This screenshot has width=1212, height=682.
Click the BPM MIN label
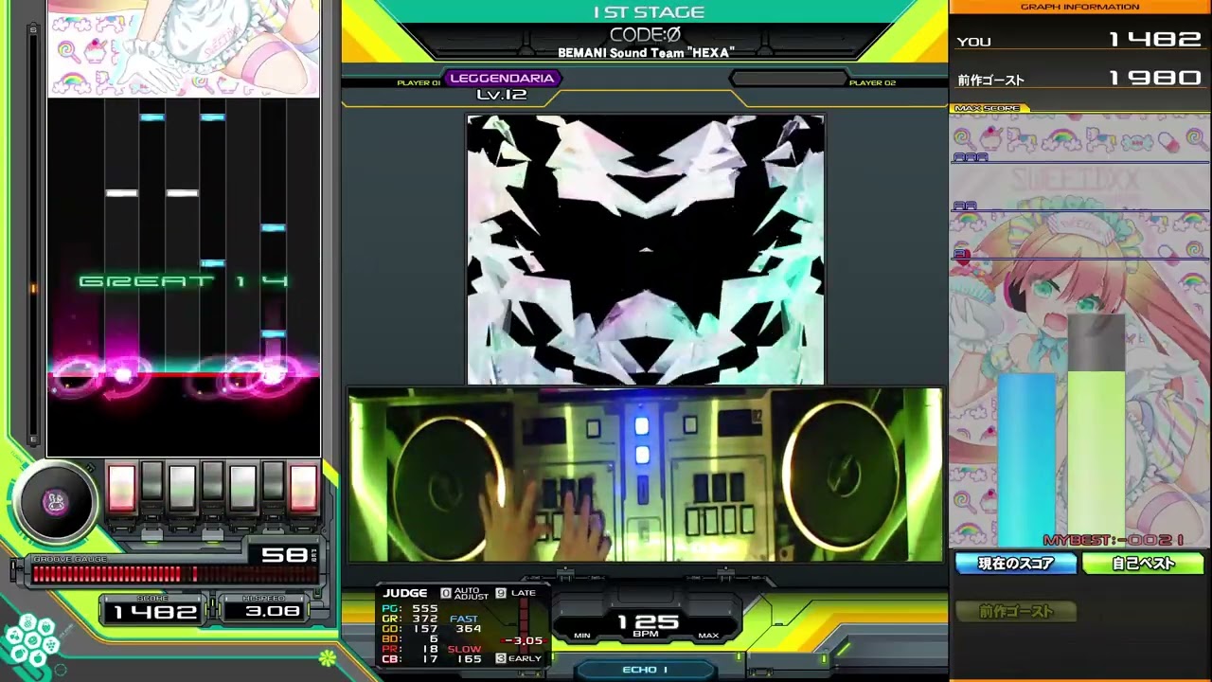[582, 636]
